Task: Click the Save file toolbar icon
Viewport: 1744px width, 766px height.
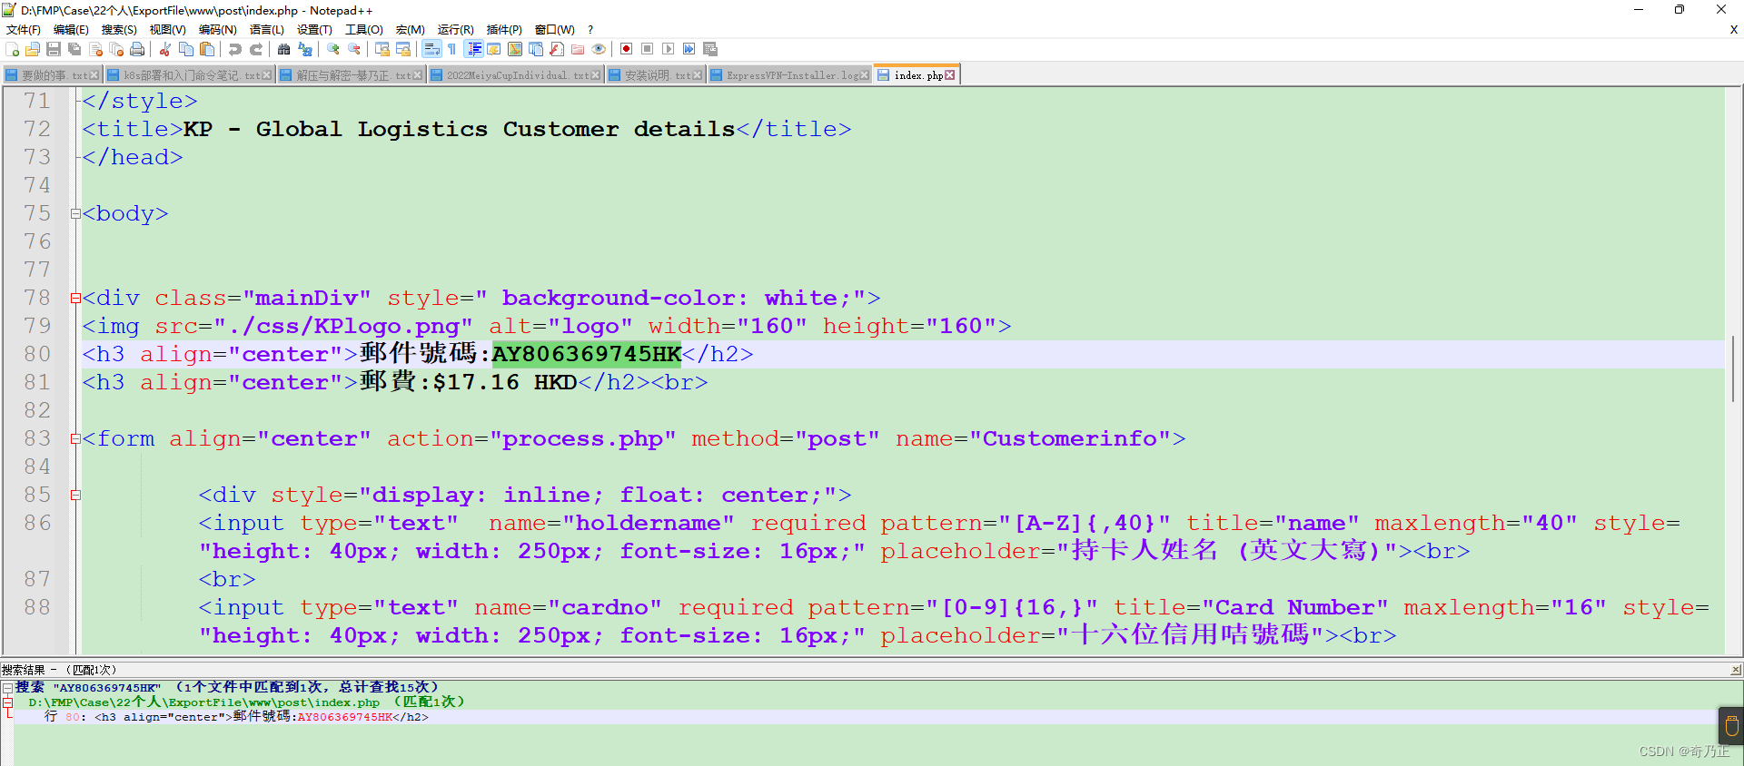Action: 54,49
